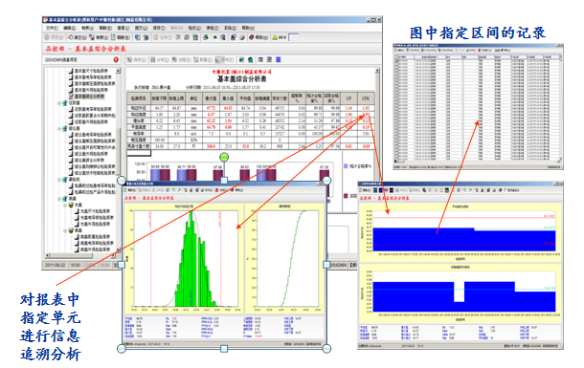
Task: Select the highlighted 基本盖综合分析表 tree item
Action: (89, 97)
